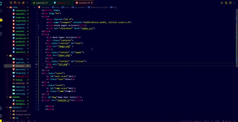Change indentation via Spaces: 4

point(197,121)
